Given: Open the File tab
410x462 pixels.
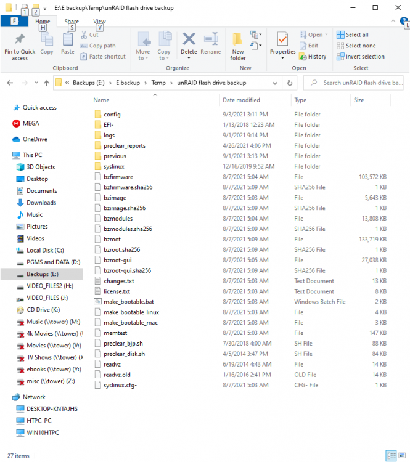Looking at the screenshot, I should point(14,21).
